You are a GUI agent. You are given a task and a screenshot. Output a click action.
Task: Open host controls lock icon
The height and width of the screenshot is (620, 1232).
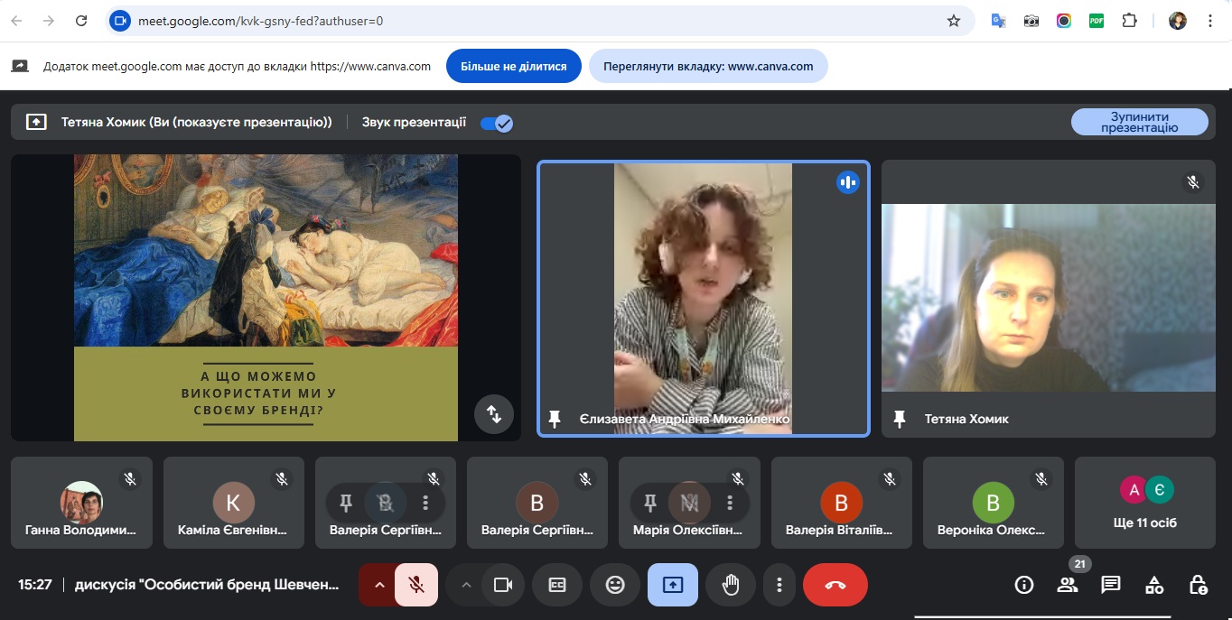click(x=1198, y=585)
